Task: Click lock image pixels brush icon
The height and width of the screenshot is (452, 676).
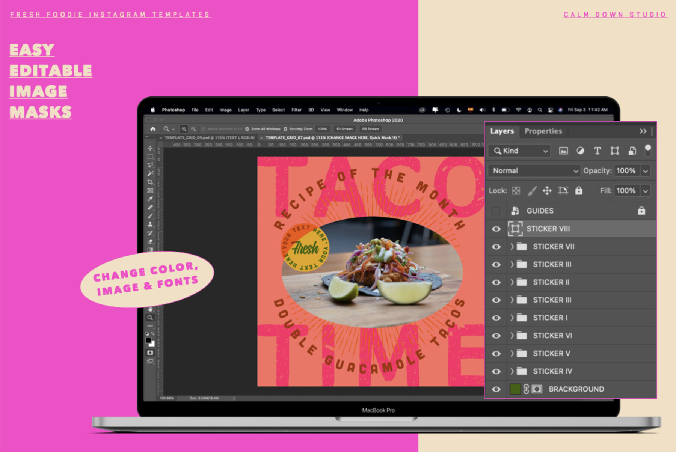Action: (x=532, y=191)
